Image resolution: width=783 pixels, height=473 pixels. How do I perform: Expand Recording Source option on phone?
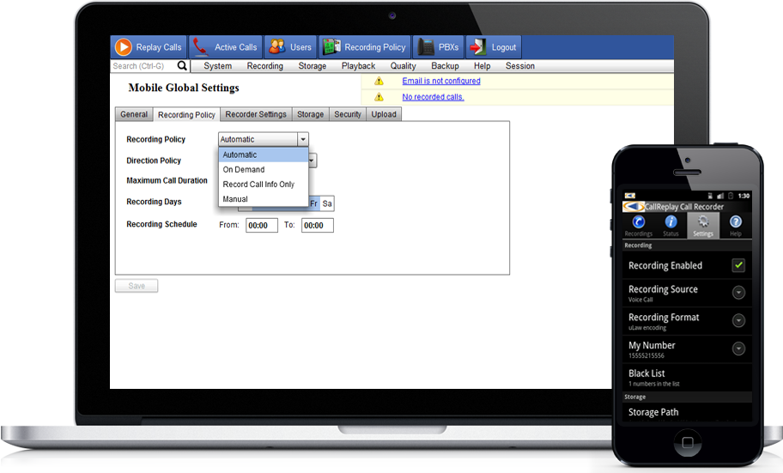point(738,292)
